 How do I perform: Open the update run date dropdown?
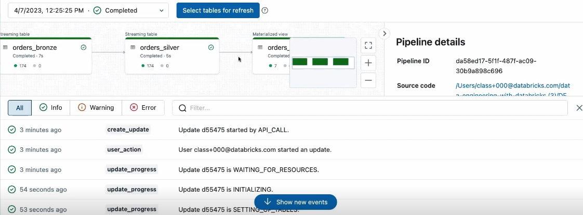tap(88, 10)
